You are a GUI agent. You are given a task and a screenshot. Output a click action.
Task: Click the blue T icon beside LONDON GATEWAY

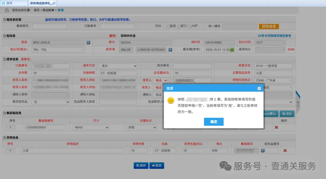[170, 50]
